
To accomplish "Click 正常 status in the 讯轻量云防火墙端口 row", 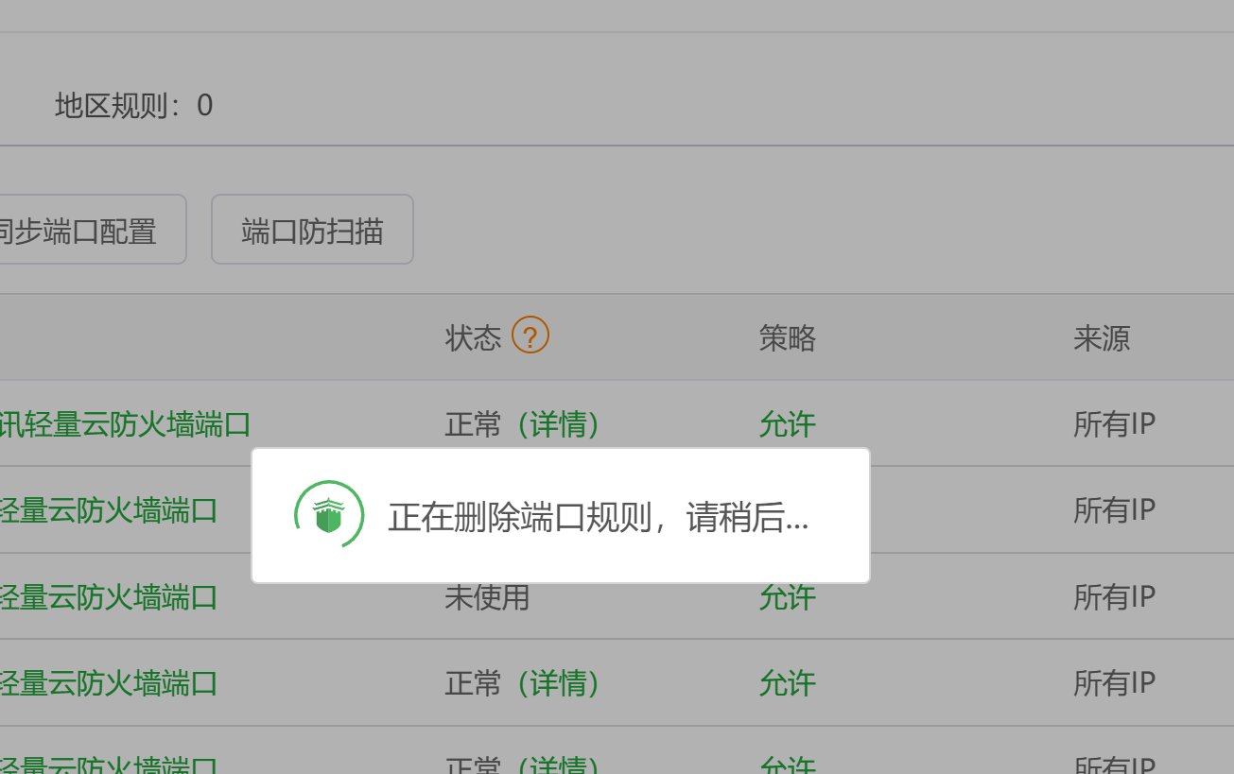I will (x=473, y=424).
